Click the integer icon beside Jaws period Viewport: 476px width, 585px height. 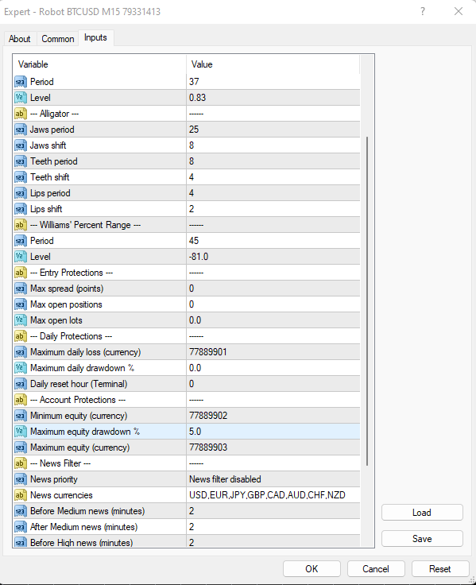(21, 130)
